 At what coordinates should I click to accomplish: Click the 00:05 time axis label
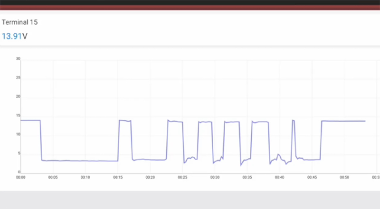[x=53, y=177]
